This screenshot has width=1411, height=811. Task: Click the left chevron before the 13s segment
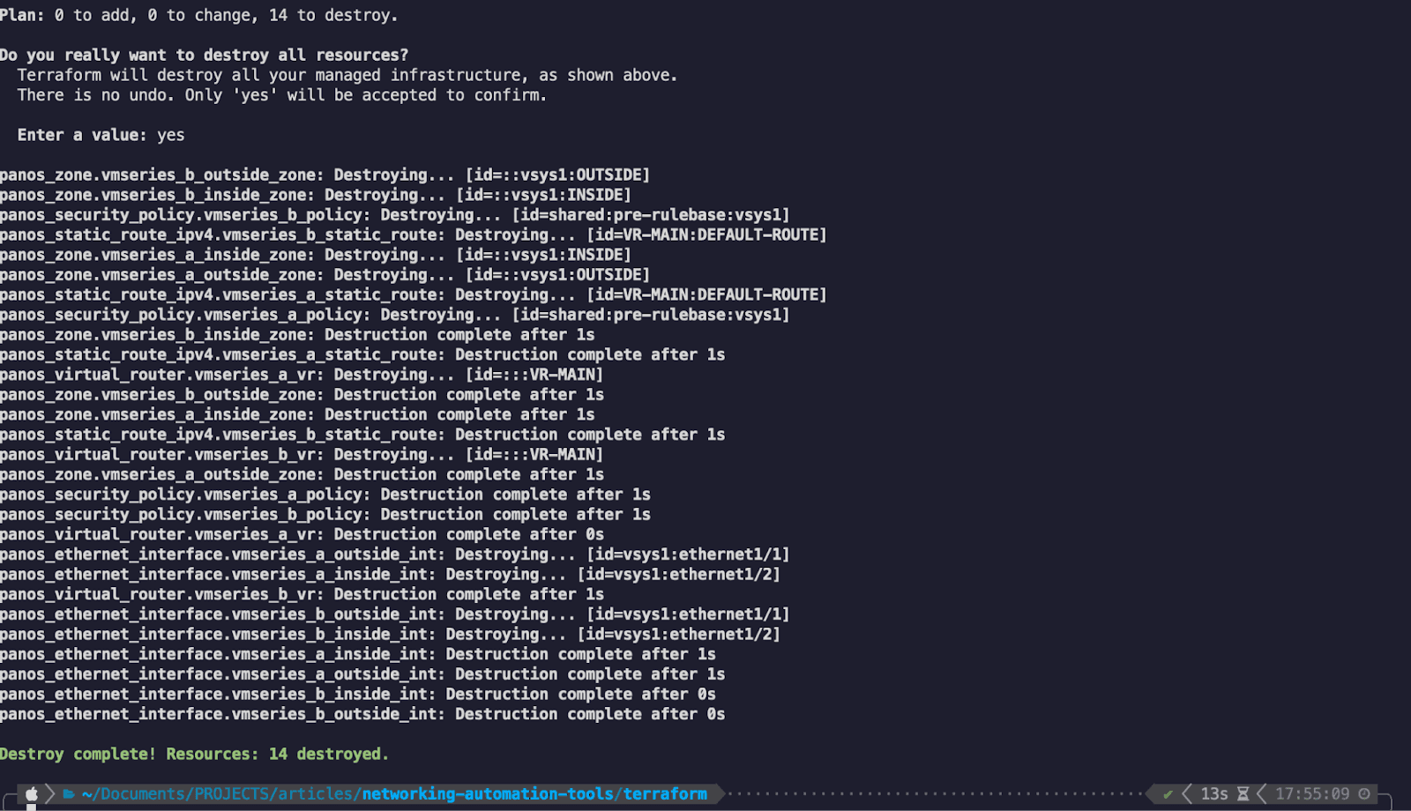coord(1187,793)
